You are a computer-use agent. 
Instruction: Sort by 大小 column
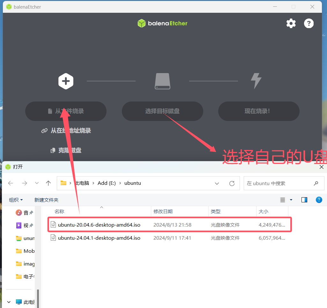pyautogui.click(x=264, y=212)
